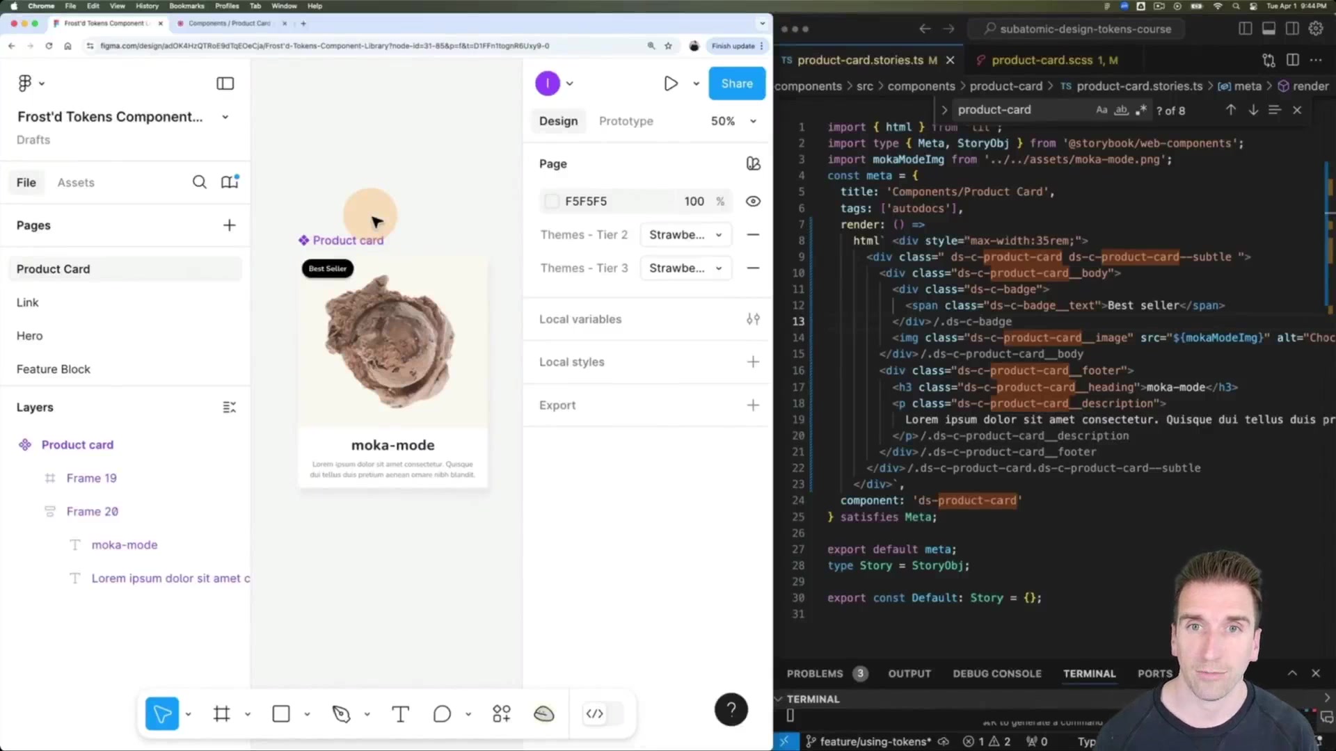Select the Frame 19 layer
This screenshot has width=1336, height=751.
coord(92,478)
